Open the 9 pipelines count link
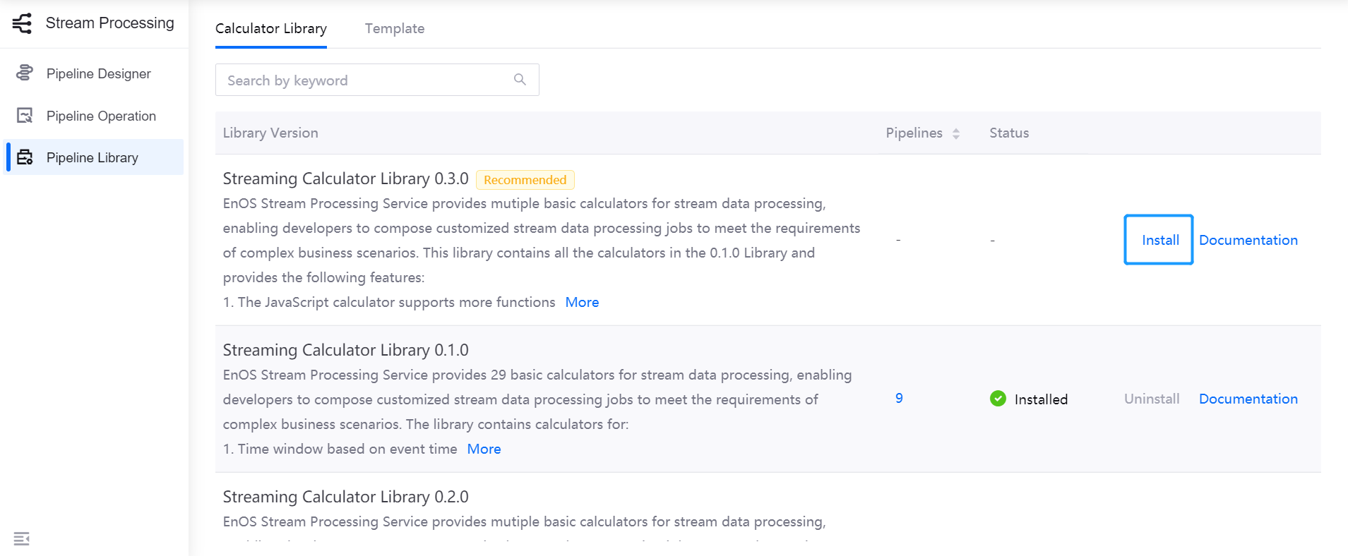The image size is (1348, 556). (899, 398)
